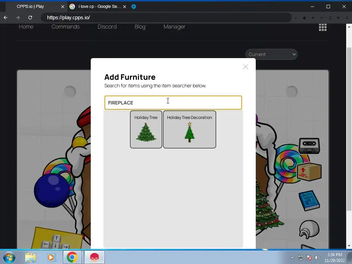The width and height of the screenshot is (352, 264).
Task: Show hidden system tray icons
Action: coord(292,257)
